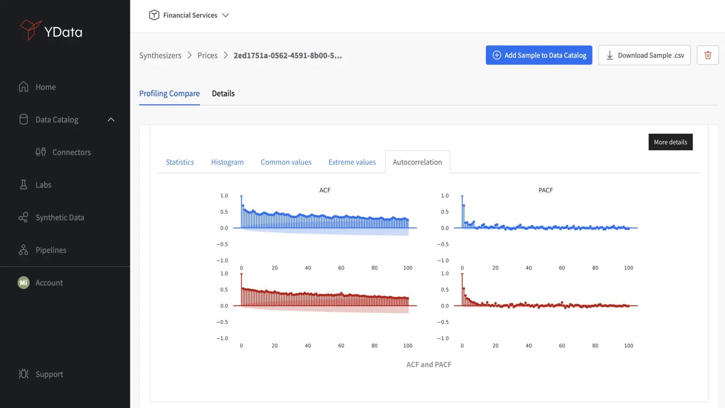Screen dimensions: 725x408
Task: Select the Autocorrelation tab
Action: [417, 162]
